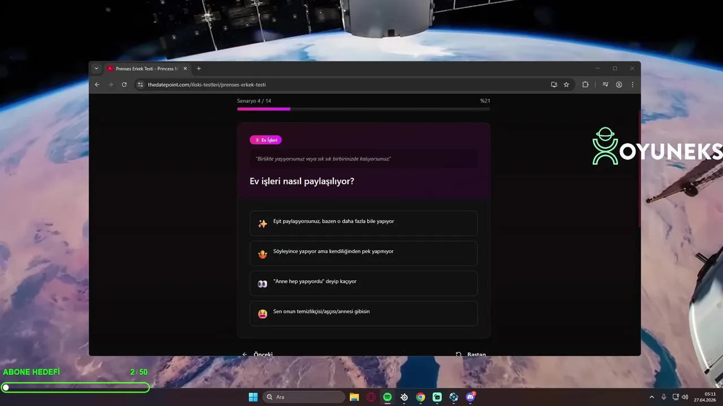Pick 'Sen onun temizlikçisi' answer option

(364, 314)
